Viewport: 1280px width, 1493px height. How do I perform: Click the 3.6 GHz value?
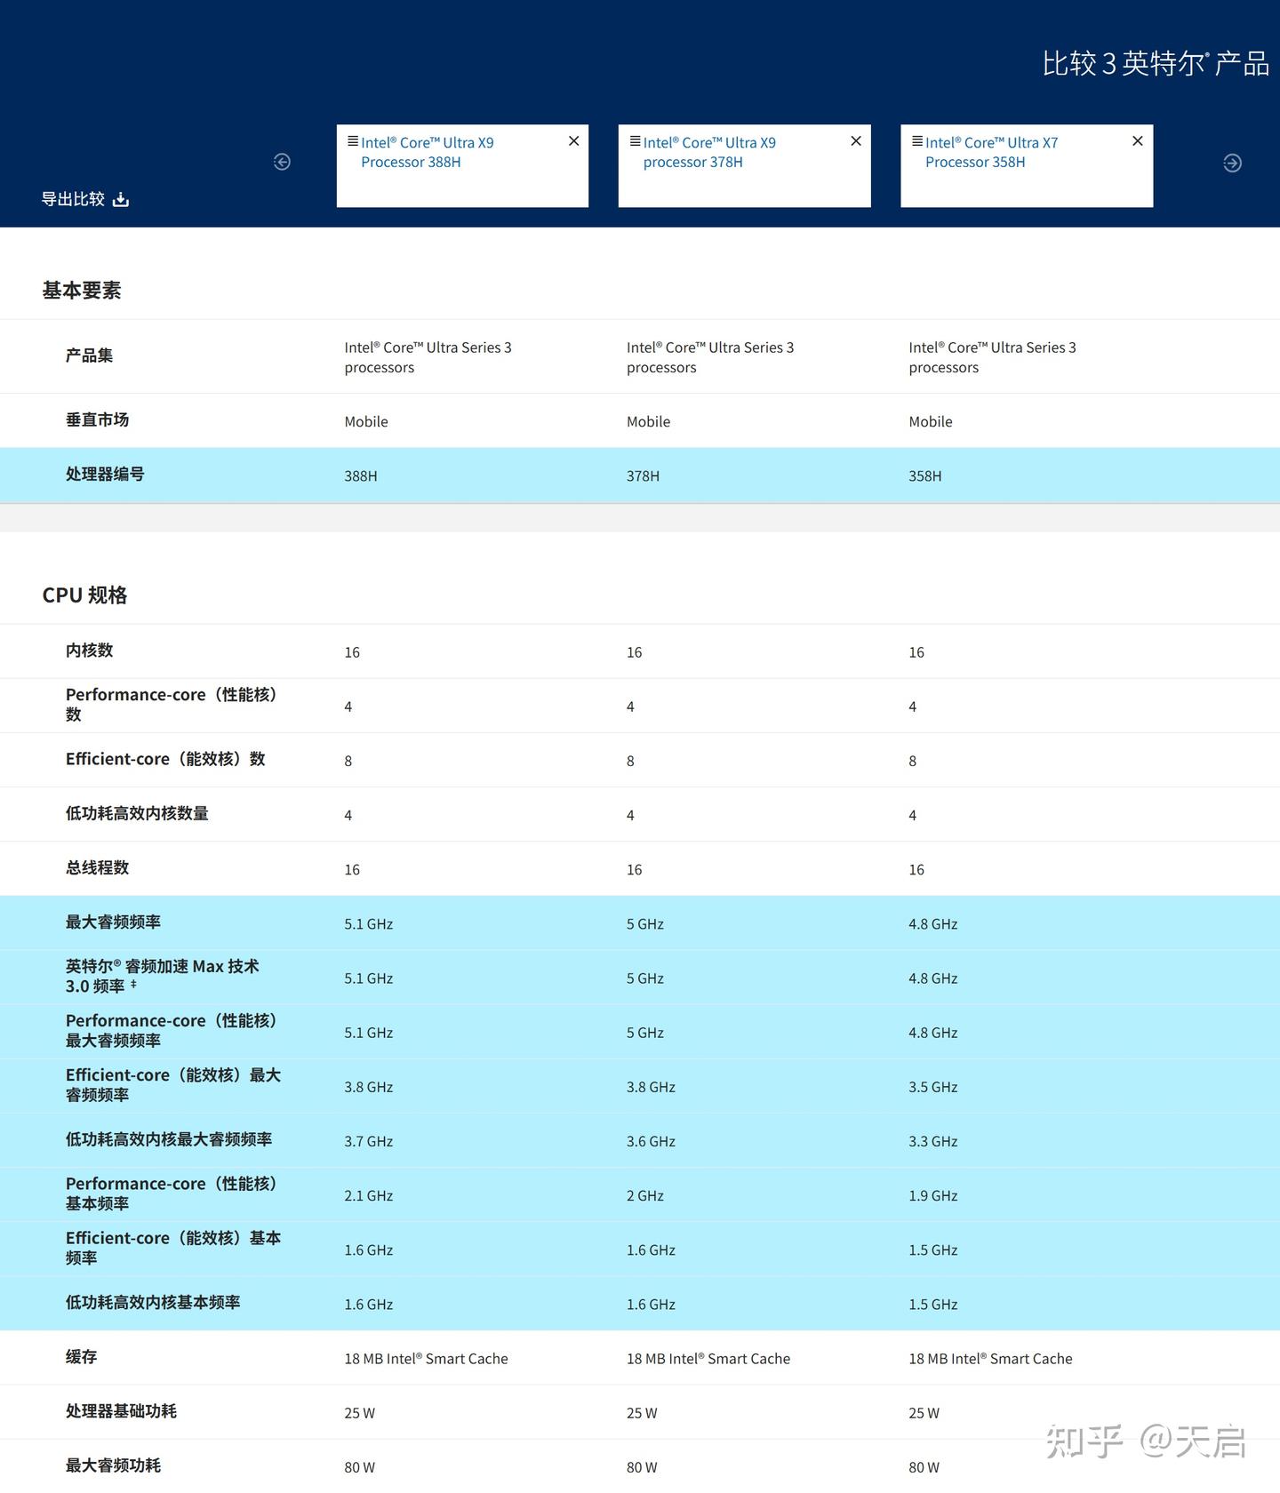[651, 1142]
